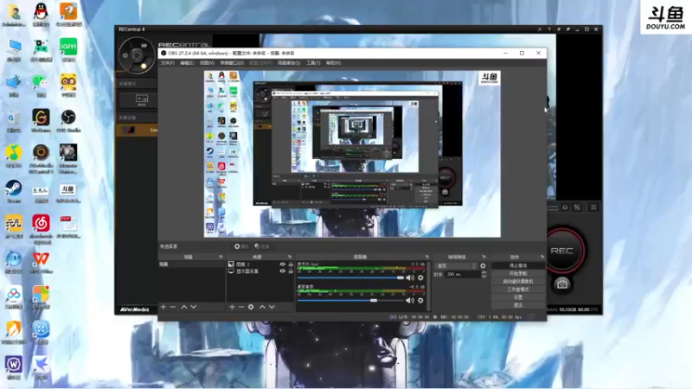Image resolution: width=692 pixels, height=389 pixels.
Task: Mute the 桌面音频 channel speaker icon
Action: click(410, 300)
